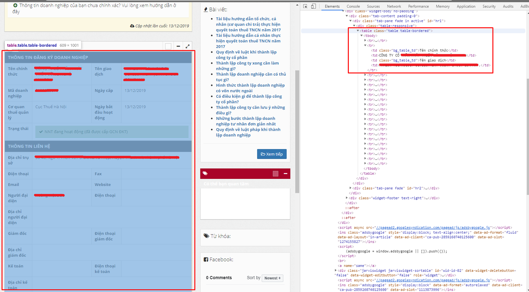529x292 pixels.
Task: Open the Console tab in DevTools
Action: tap(353, 6)
